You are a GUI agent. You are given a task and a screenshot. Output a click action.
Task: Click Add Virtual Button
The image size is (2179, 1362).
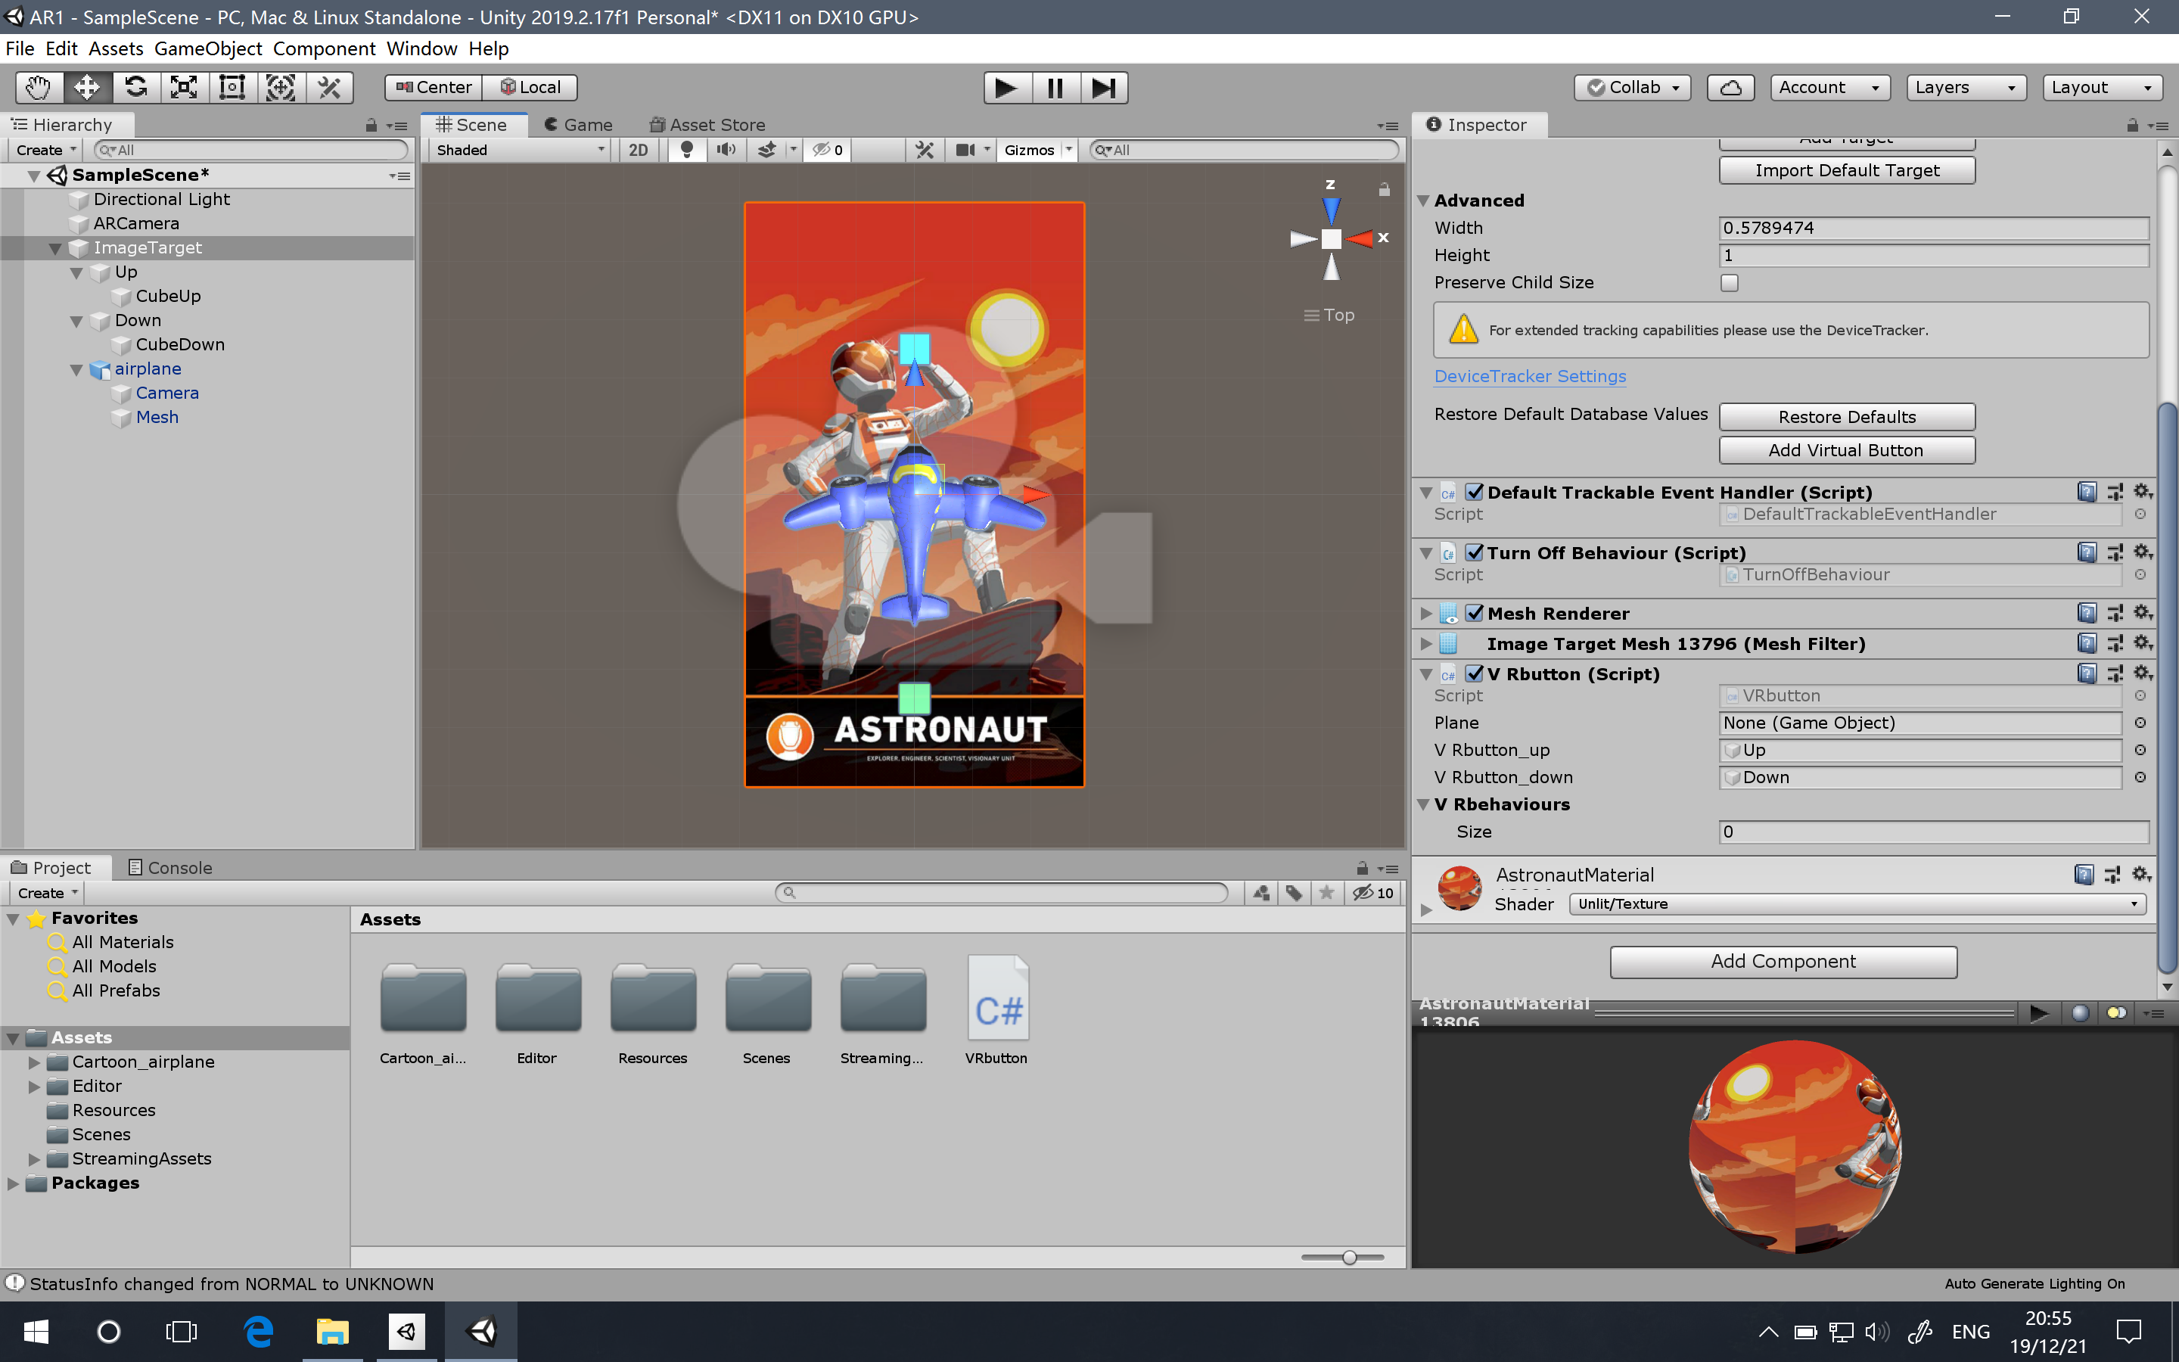click(x=1847, y=449)
